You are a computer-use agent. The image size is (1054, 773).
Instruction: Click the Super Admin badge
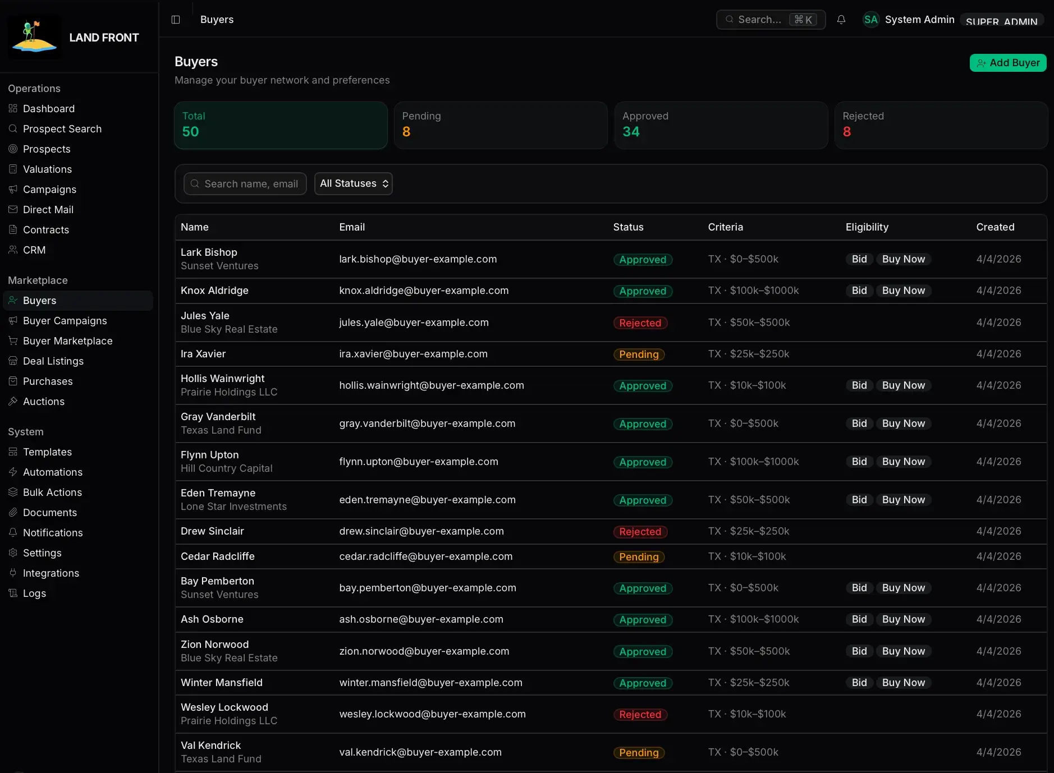click(1002, 20)
